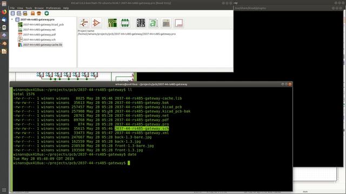Archive project files to zip
346x194 pixels.
point(32,13)
